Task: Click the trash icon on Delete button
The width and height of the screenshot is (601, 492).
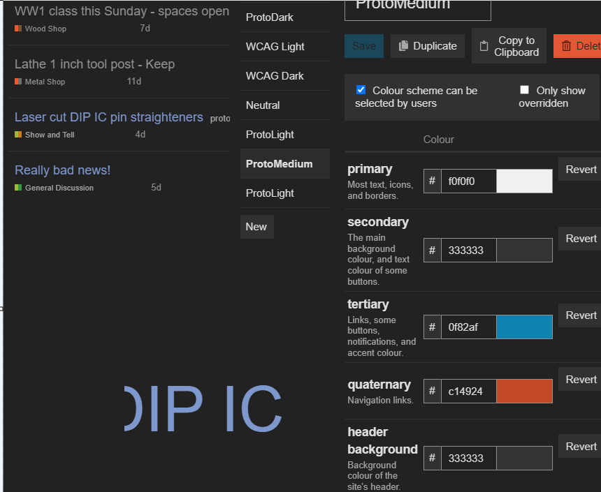Action: point(566,46)
